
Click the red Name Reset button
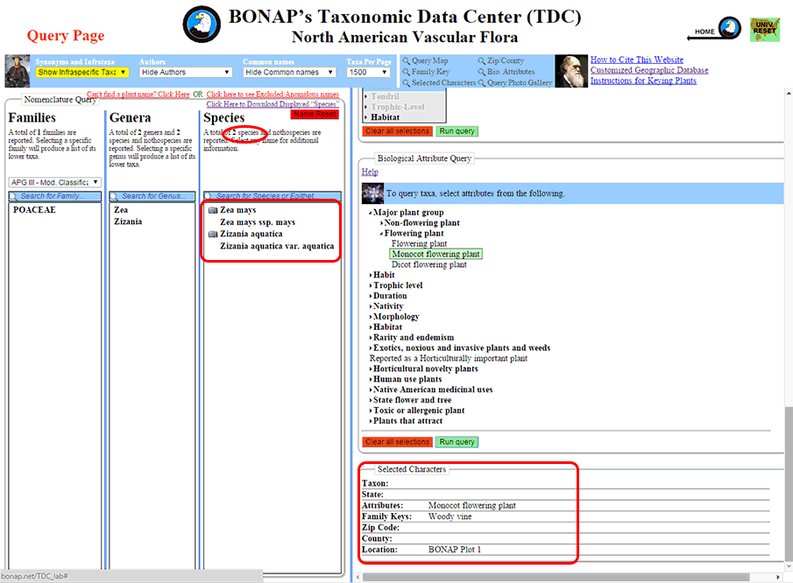coord(315,114)
